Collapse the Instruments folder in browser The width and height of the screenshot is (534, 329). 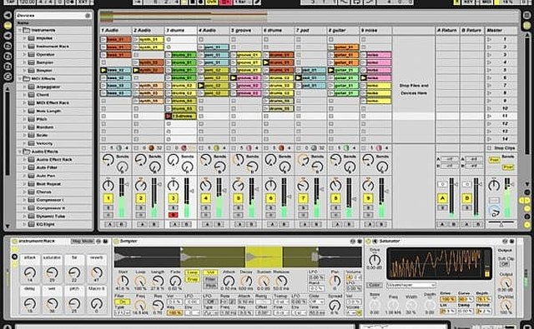tap(20, 30)
